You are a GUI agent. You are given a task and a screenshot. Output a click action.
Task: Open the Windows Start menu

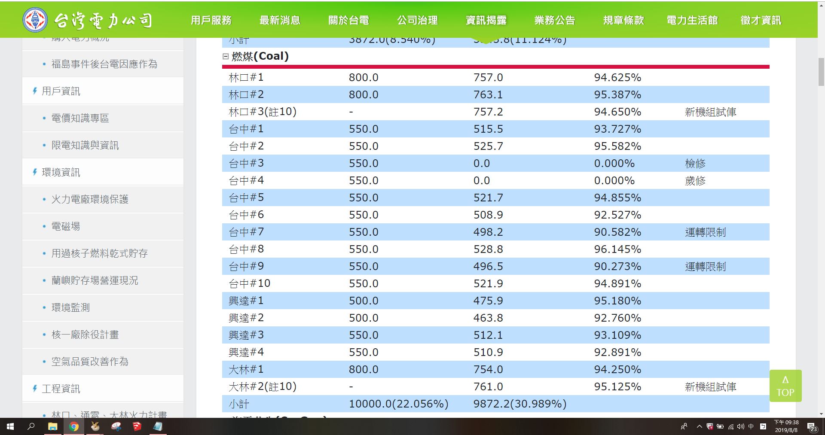click(10, 426)
